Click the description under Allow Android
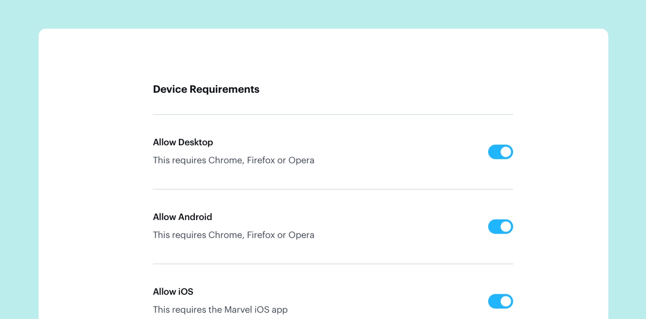 (x=234, y=235)
